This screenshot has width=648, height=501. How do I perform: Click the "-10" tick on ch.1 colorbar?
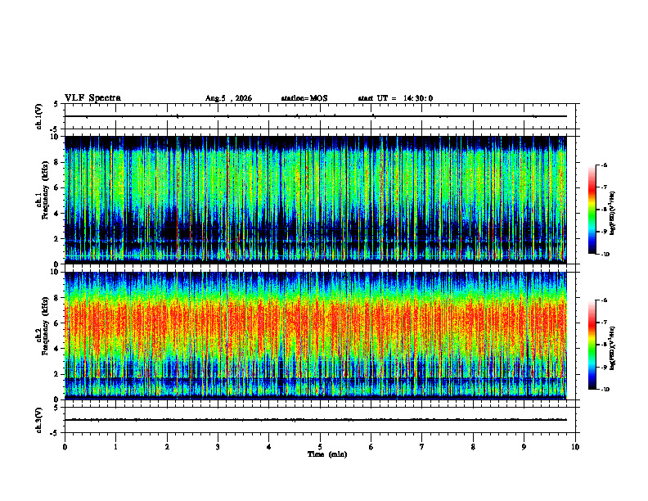pyautogui.click(x=605, y=255)
